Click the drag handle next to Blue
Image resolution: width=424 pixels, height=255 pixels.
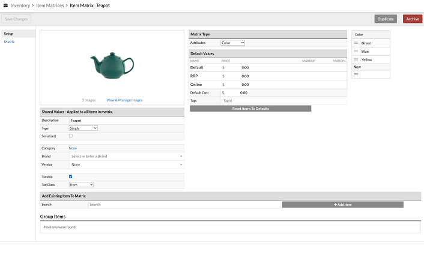(x=356, y=52)
